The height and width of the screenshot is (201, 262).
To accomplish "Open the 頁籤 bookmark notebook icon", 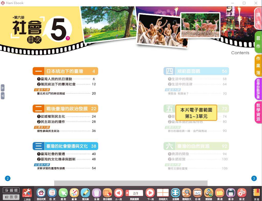I will click(x=257, y=194).
